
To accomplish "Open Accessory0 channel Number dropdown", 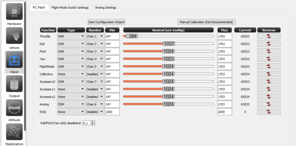I will click(x=95, y=81).
